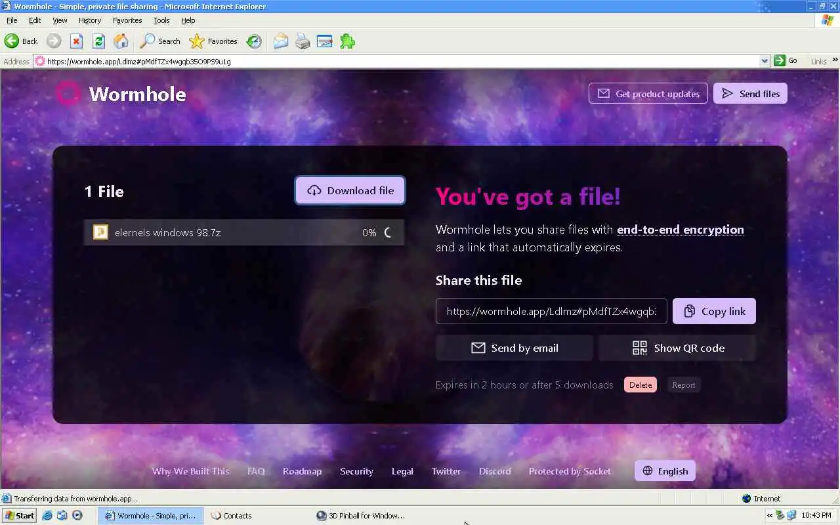Image resolution: width=840 pixels, height=525 pixels.
Task: Refresh the page using toolbar icon
Action: 98,41
